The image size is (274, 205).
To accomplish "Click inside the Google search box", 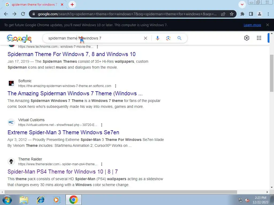I will coord(94,38).
